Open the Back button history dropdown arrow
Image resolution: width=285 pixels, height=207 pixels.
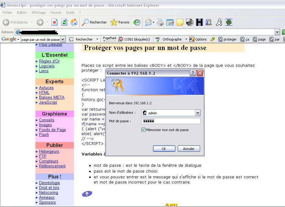[x=32, y=22]
